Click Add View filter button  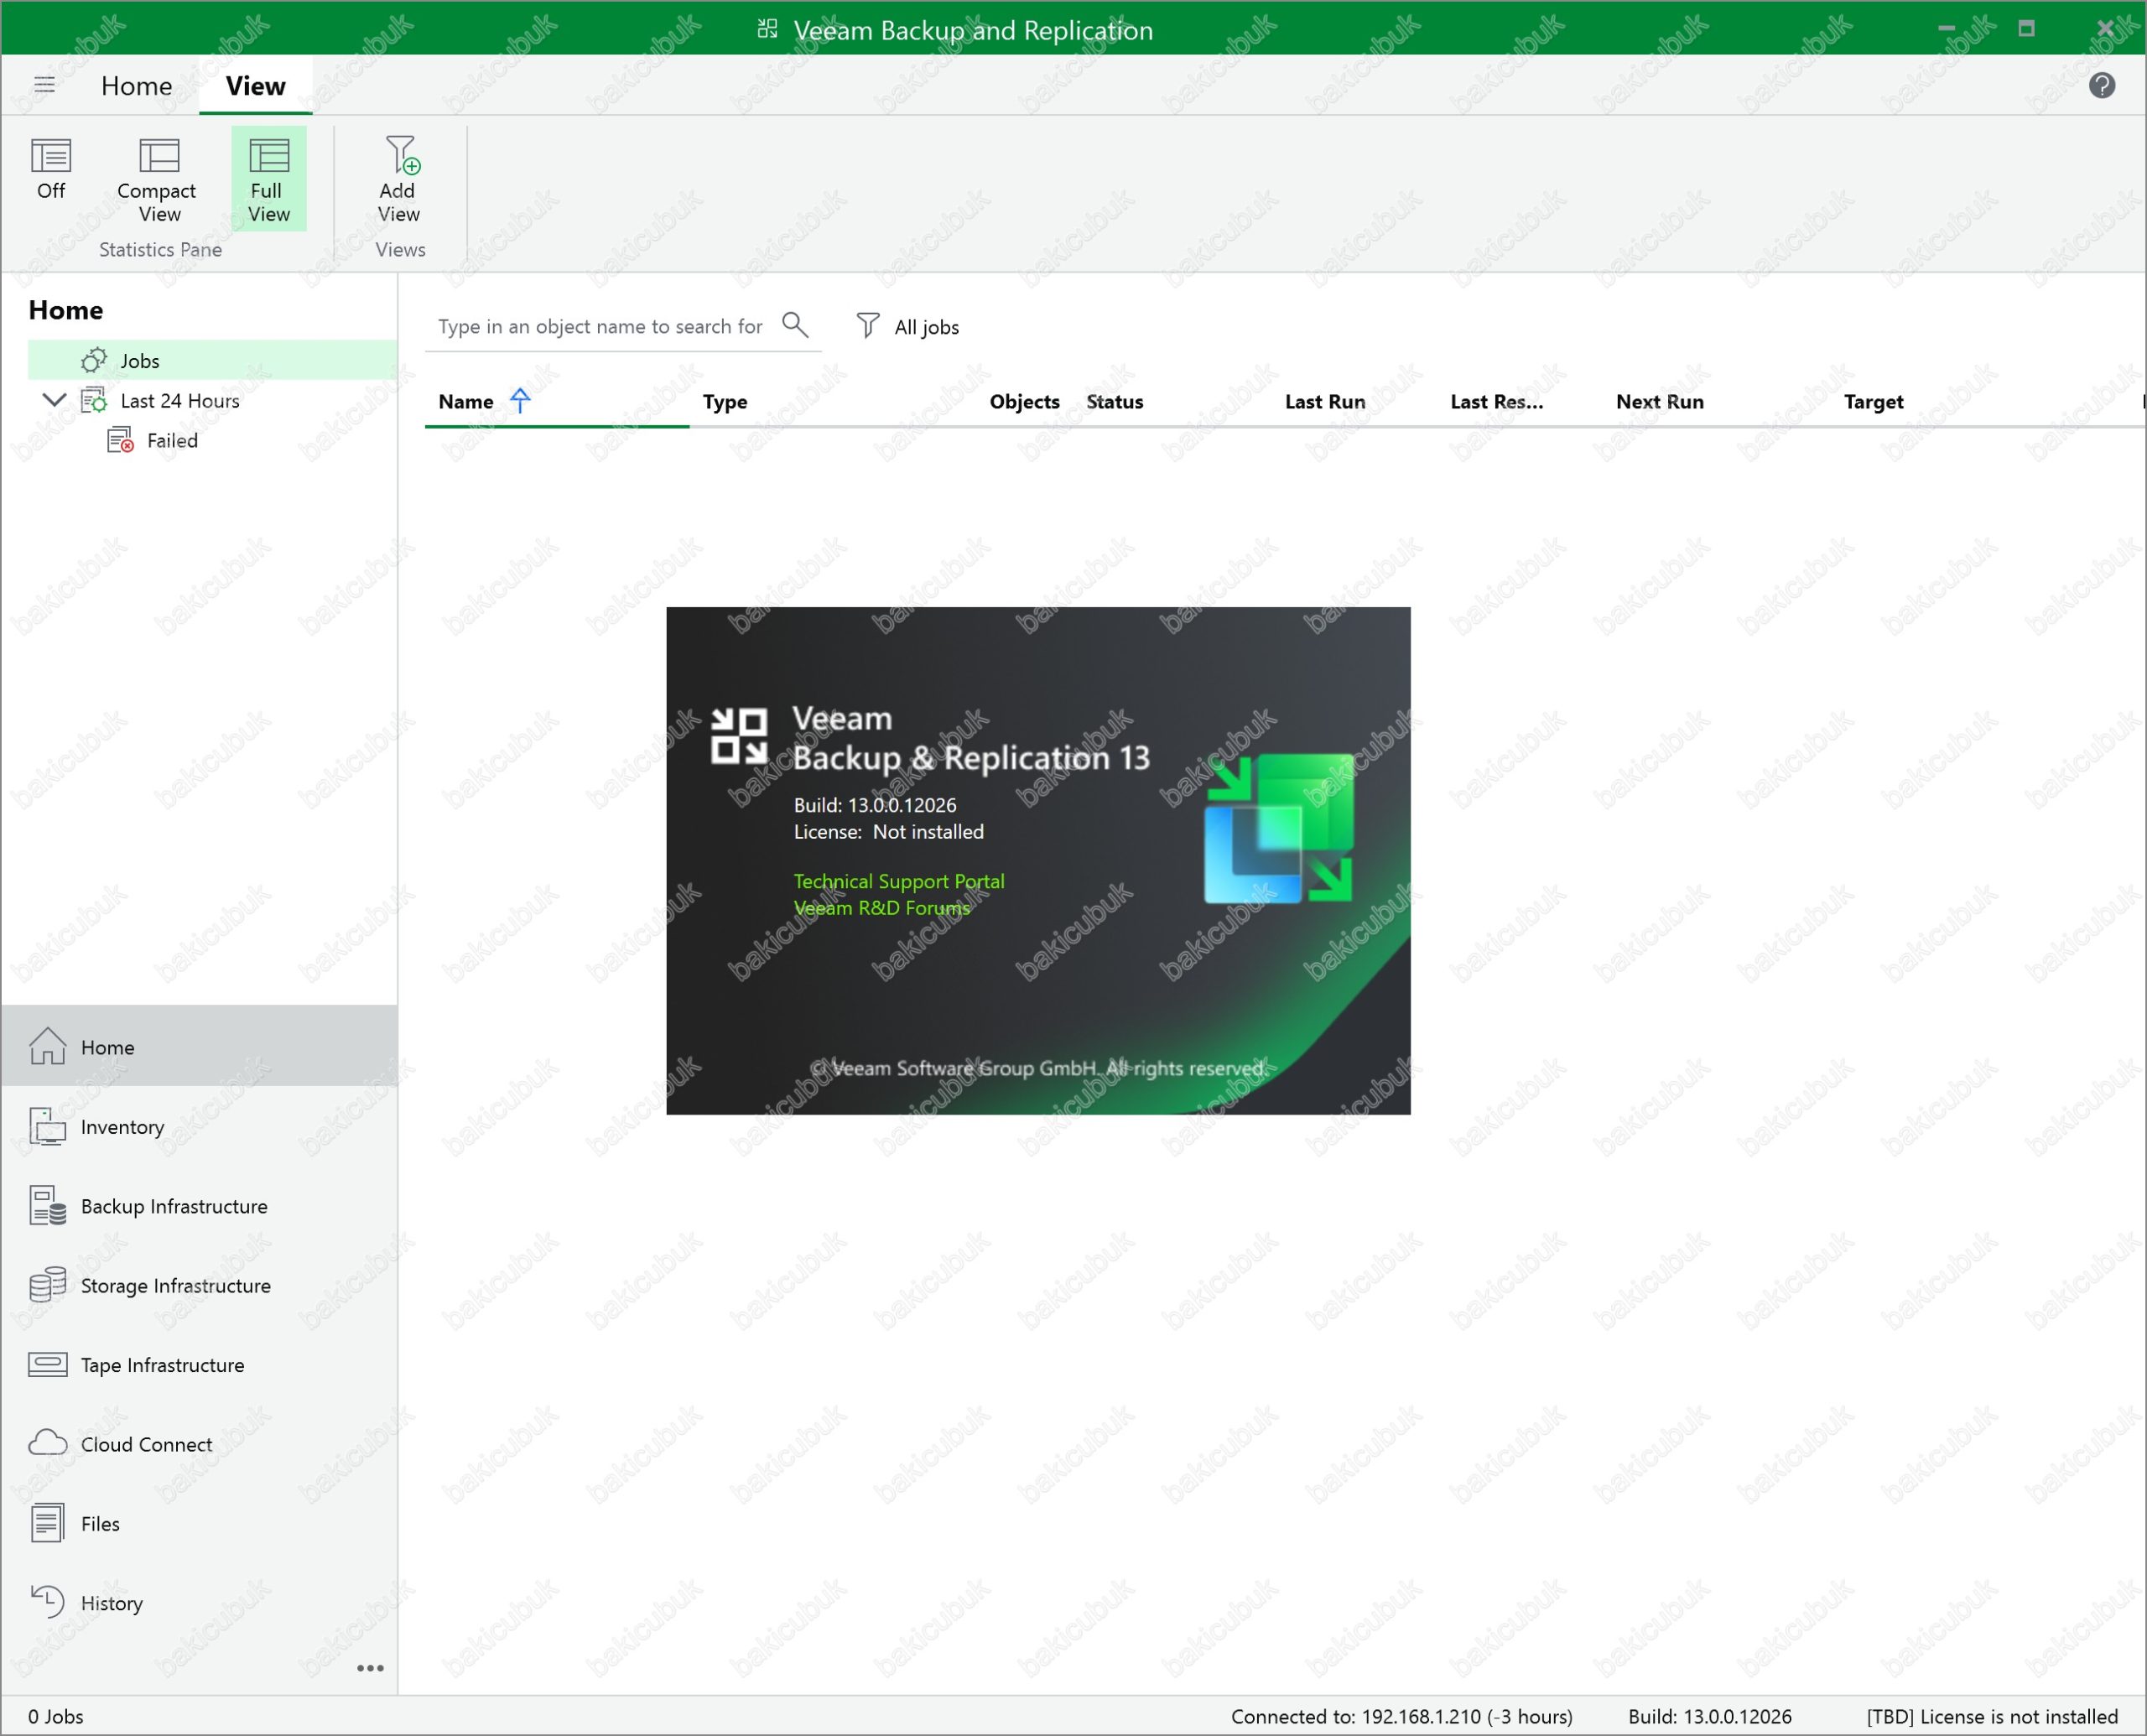(x=399, y=180)
